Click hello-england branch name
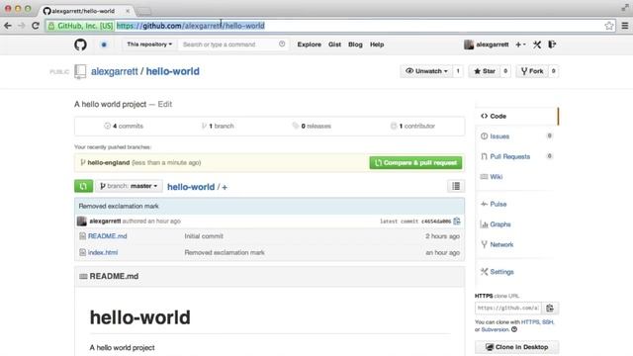 (x=109, y=162)
